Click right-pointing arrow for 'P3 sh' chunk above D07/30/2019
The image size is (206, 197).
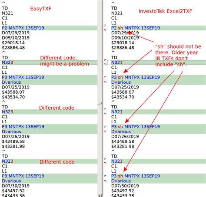(x=105, y=176)
